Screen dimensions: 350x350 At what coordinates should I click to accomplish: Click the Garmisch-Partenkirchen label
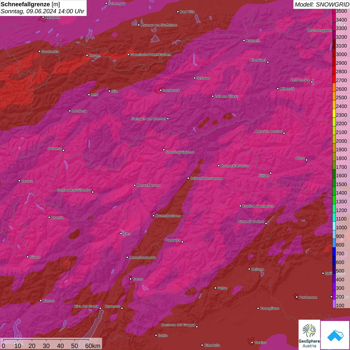pos(151,54)
